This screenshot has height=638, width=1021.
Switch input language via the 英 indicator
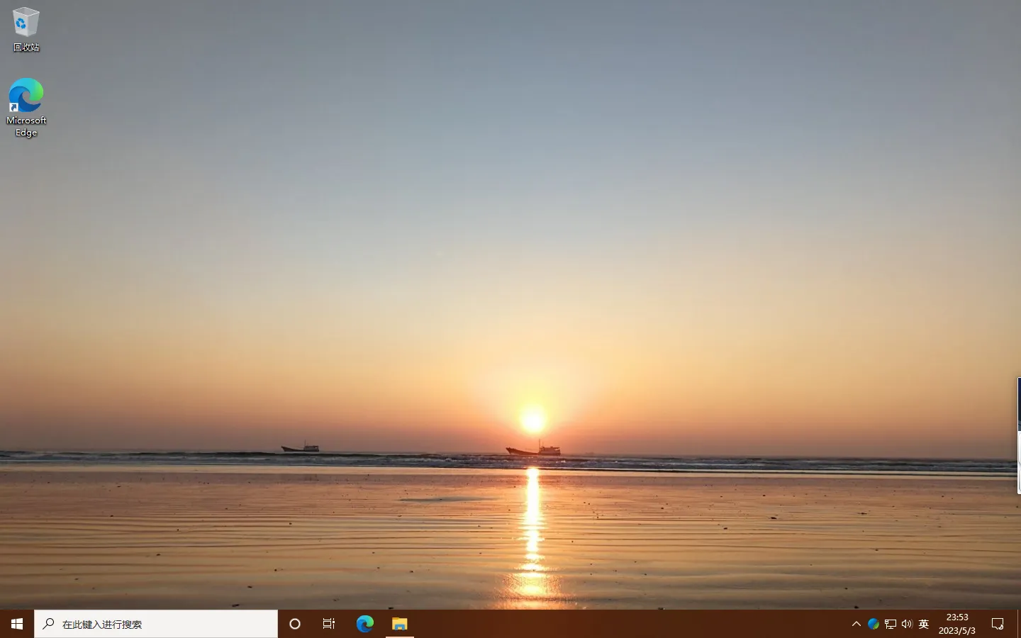pyautogui.click(x=923, y=624)
